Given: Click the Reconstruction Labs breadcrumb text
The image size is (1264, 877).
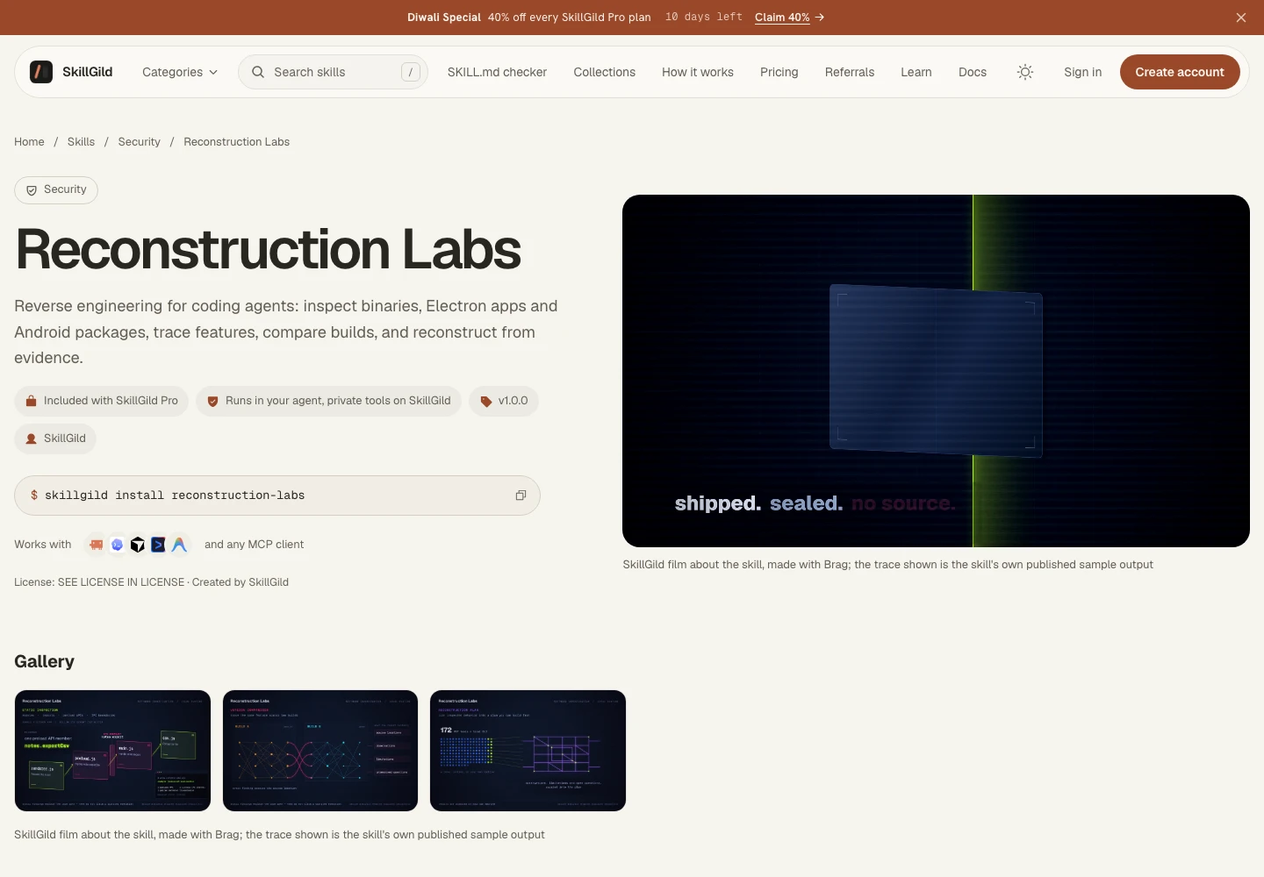Looking at the screenshot, I should coord(236,142).
